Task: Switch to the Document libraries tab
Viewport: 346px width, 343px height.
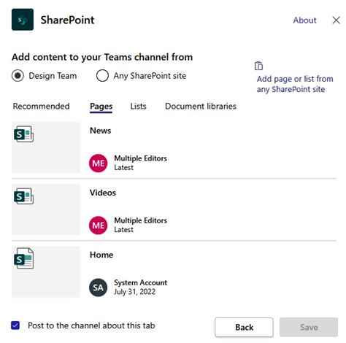Action: [x=201, y=107]
